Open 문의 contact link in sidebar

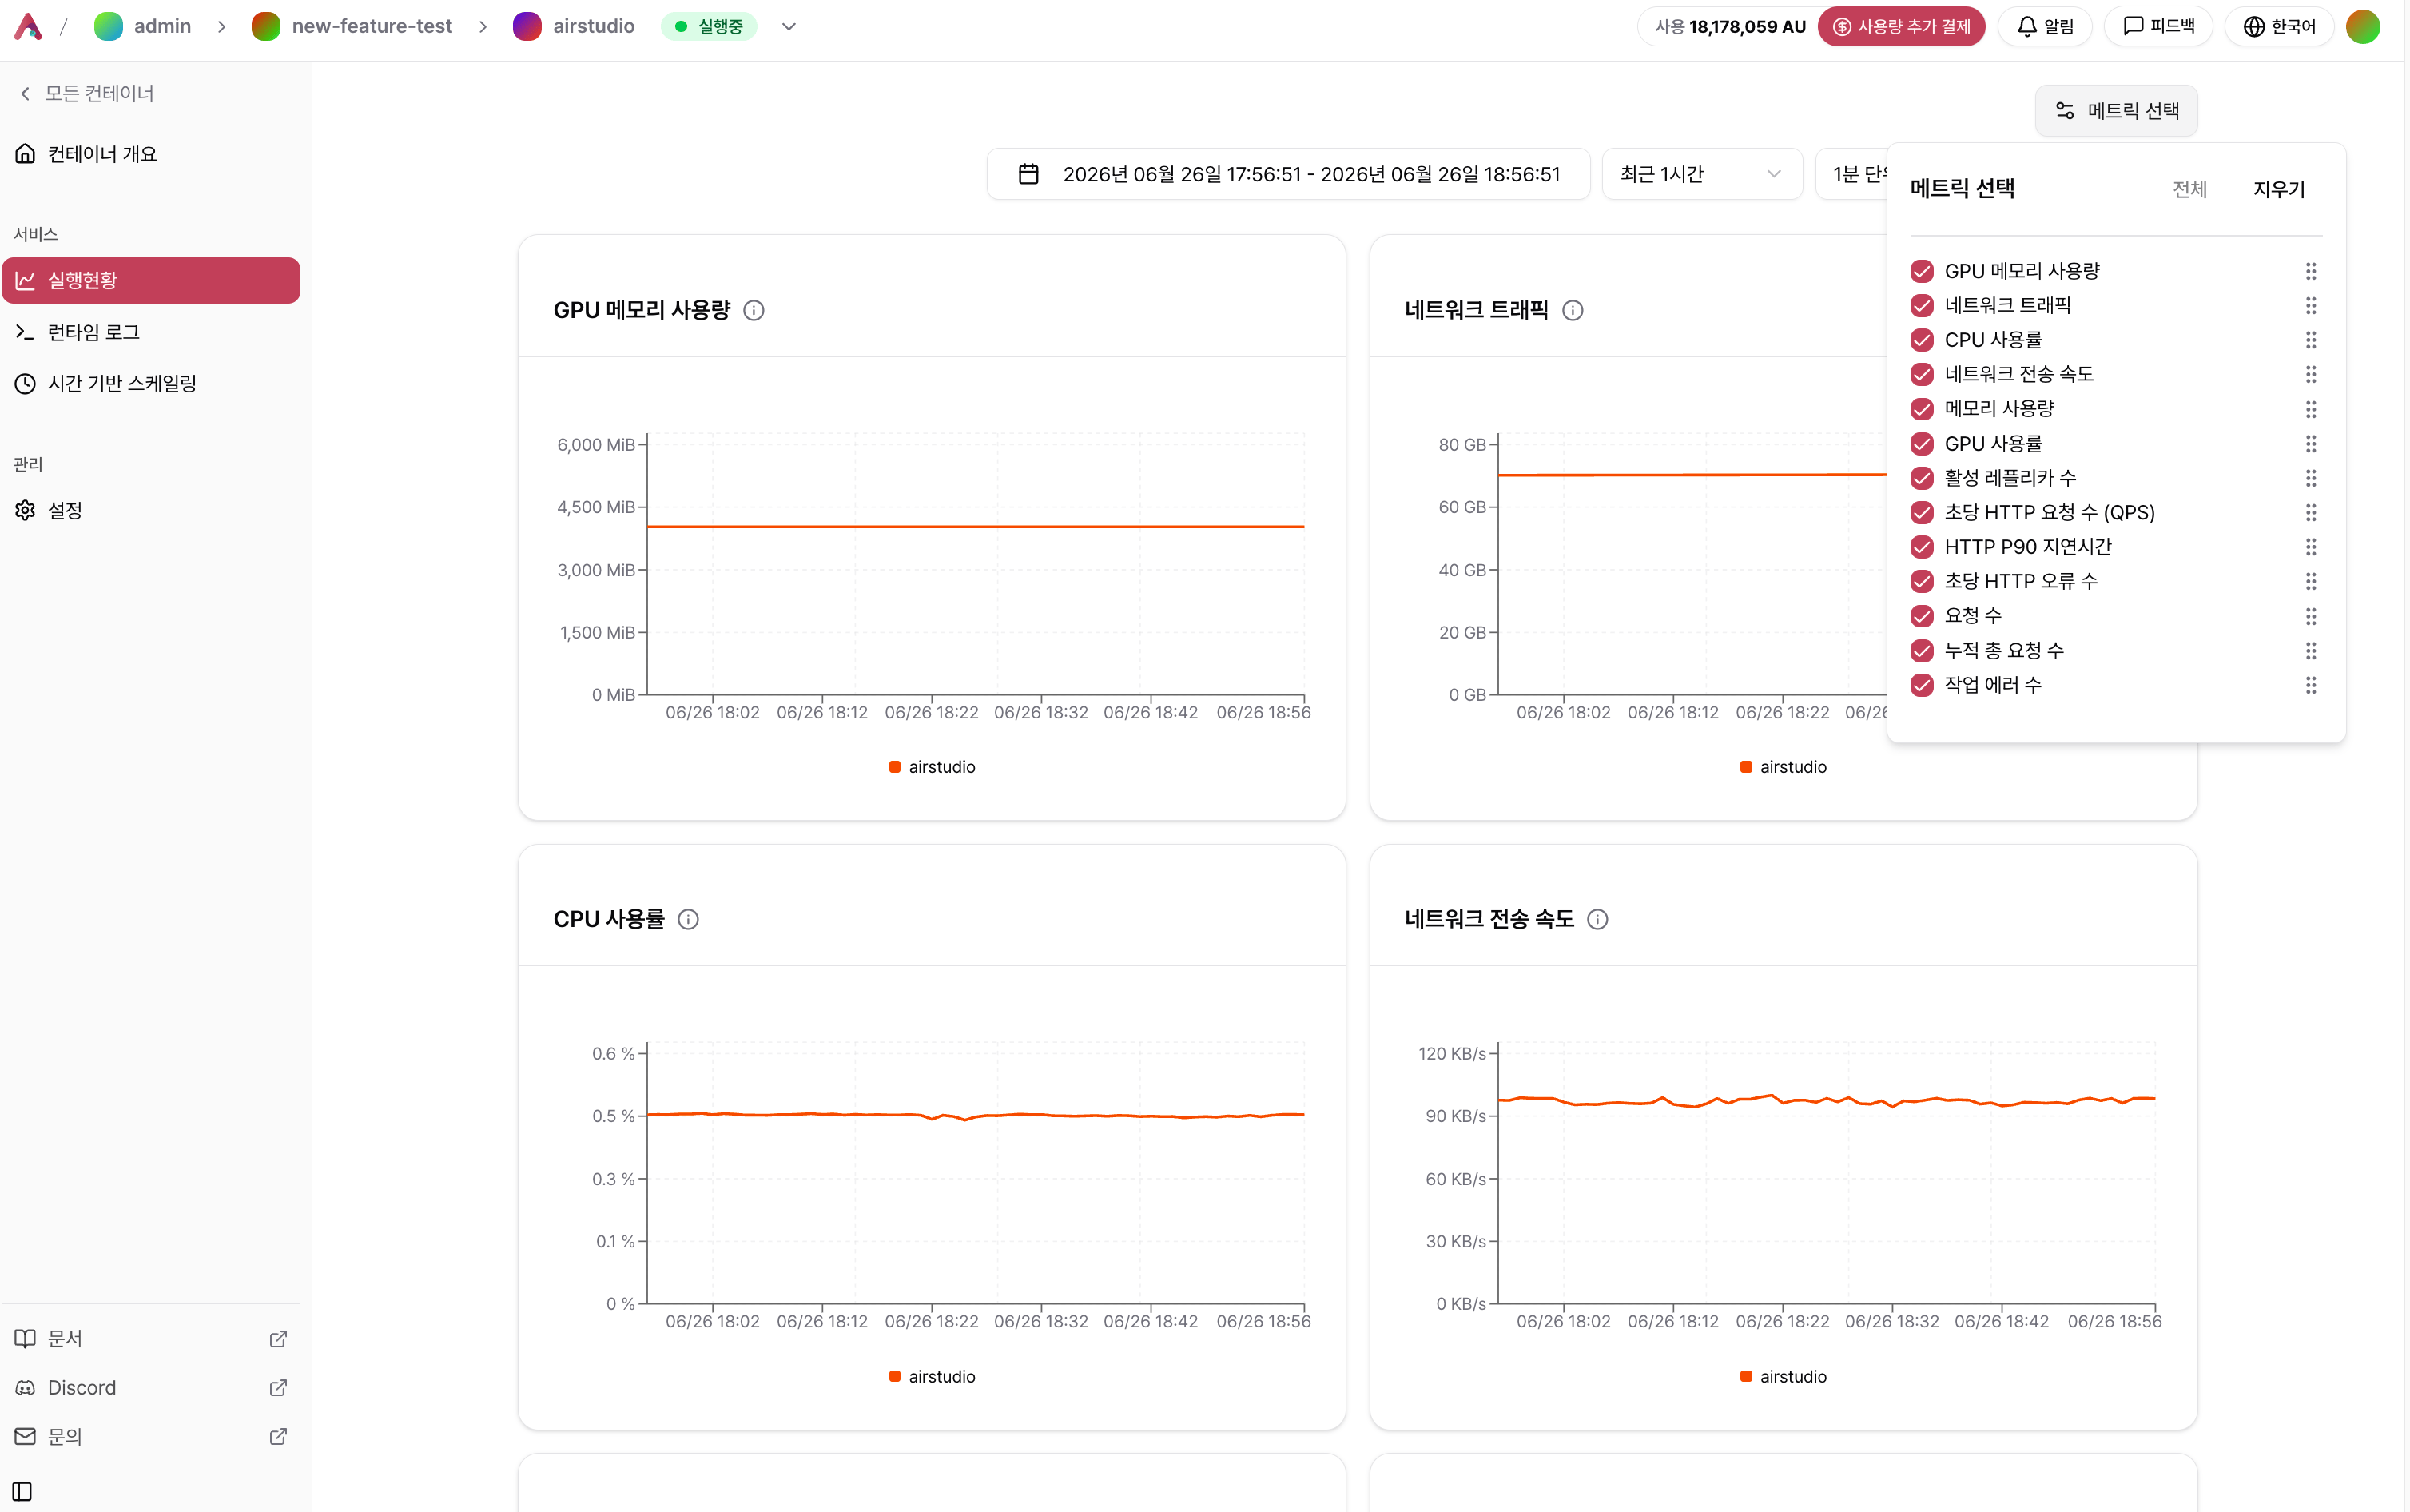click(151, 1436)
